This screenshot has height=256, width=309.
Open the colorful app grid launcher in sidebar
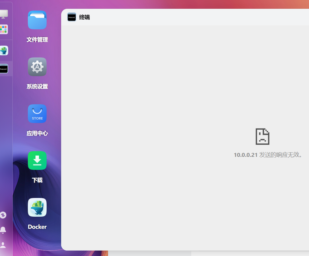(4, 29)
